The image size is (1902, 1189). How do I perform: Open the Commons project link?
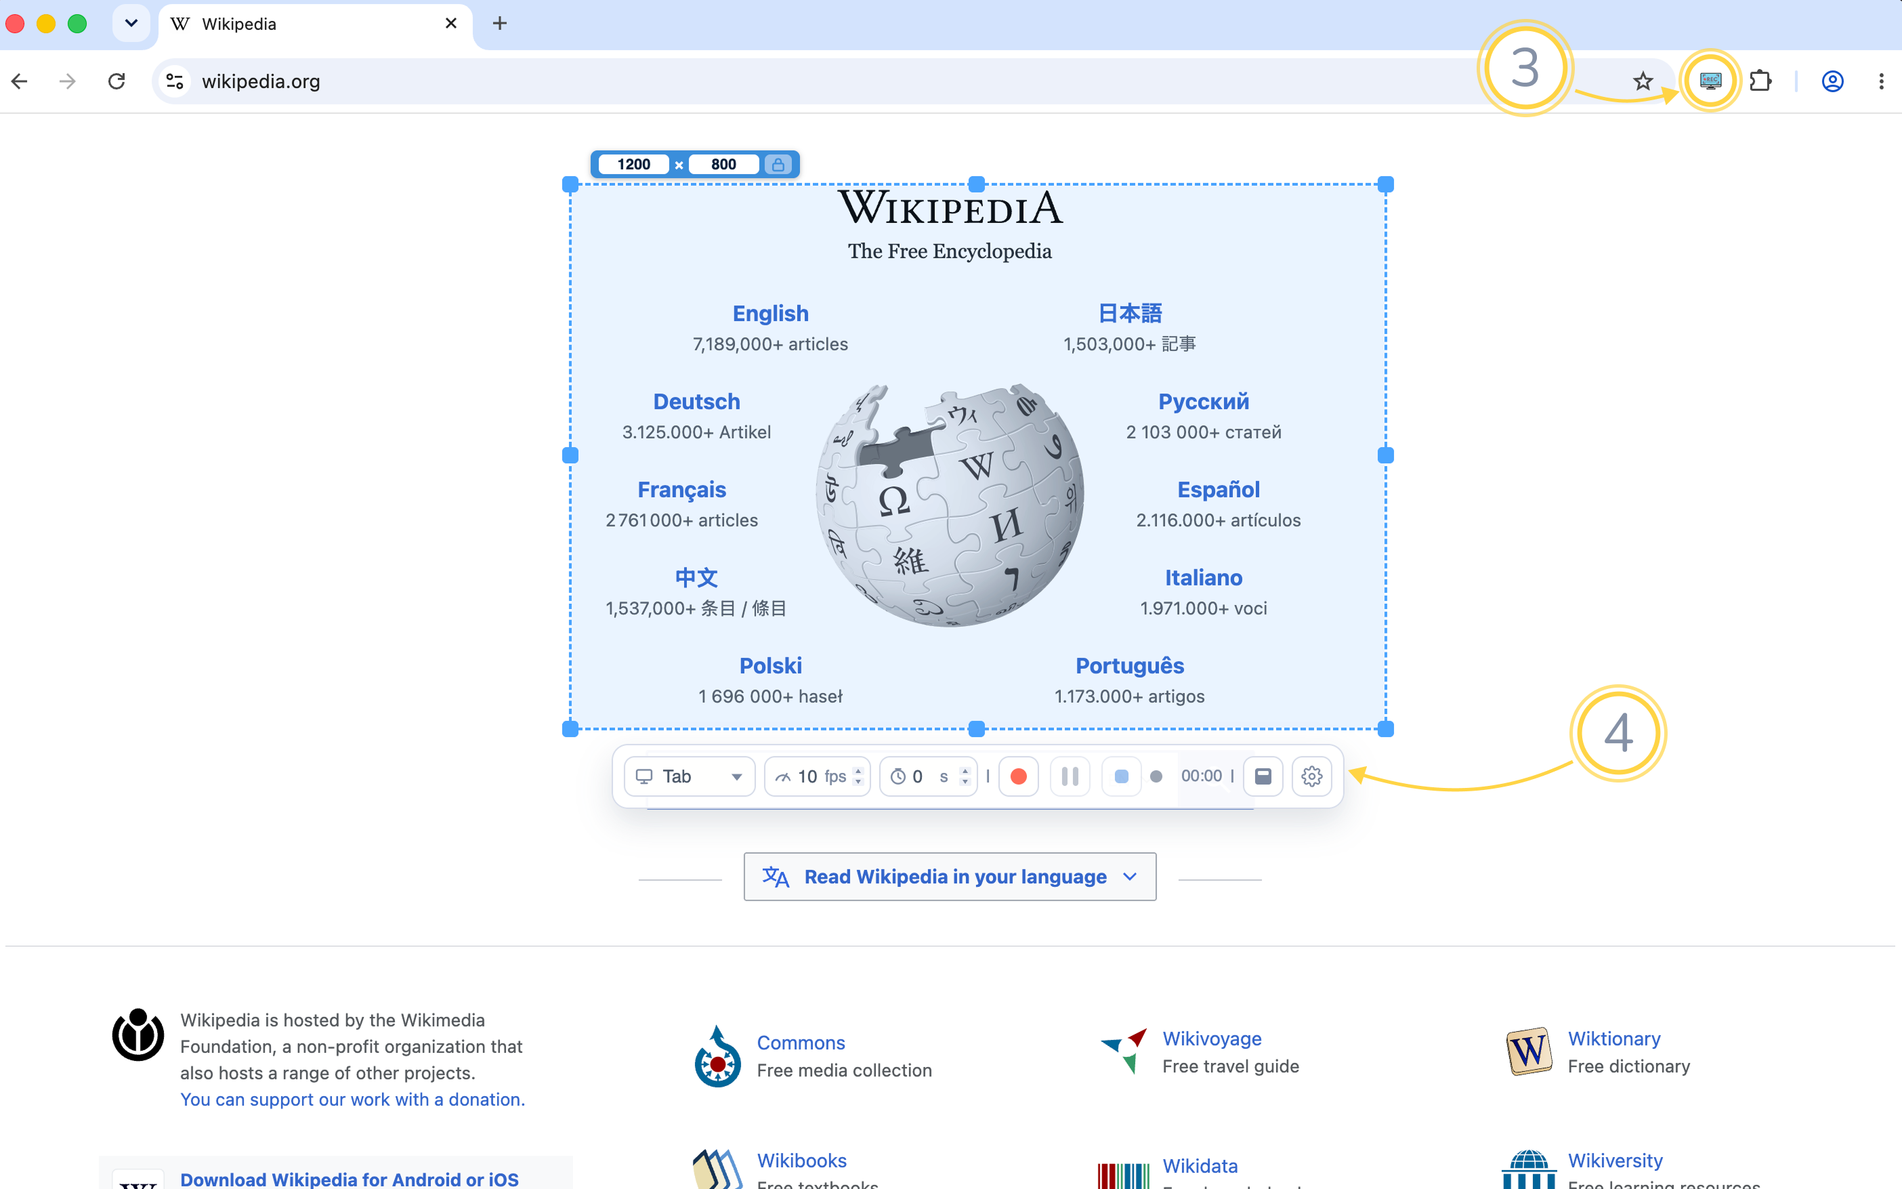click(x=801, y=1042)
